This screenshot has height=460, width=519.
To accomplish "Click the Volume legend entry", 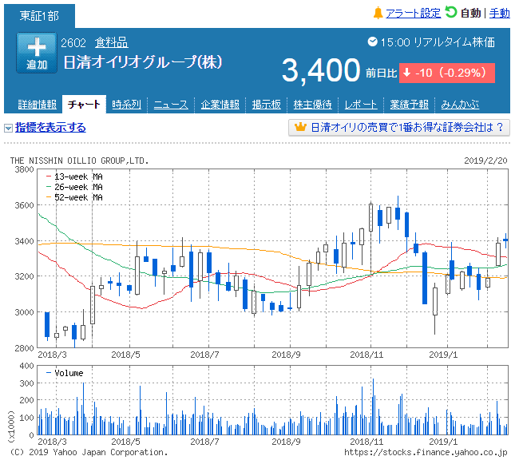I will 65,373.
